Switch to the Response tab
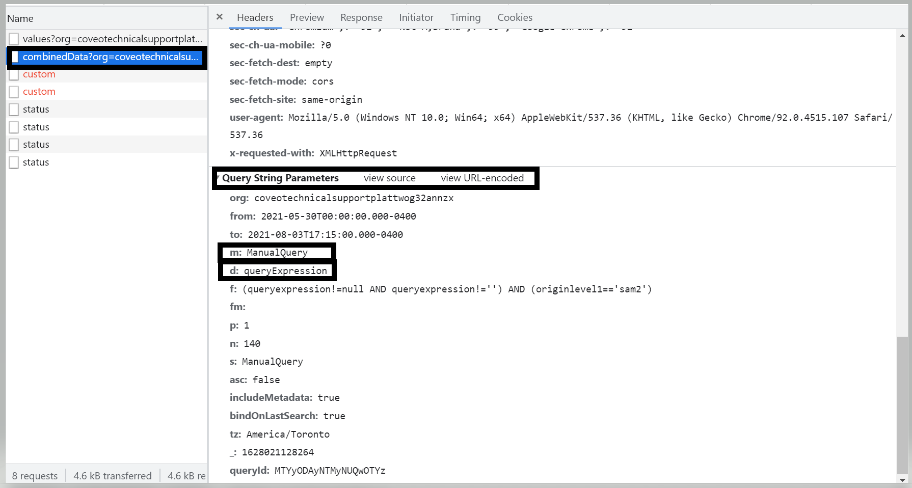This screenshot has width=912, height=488. [x=361, y=17]
